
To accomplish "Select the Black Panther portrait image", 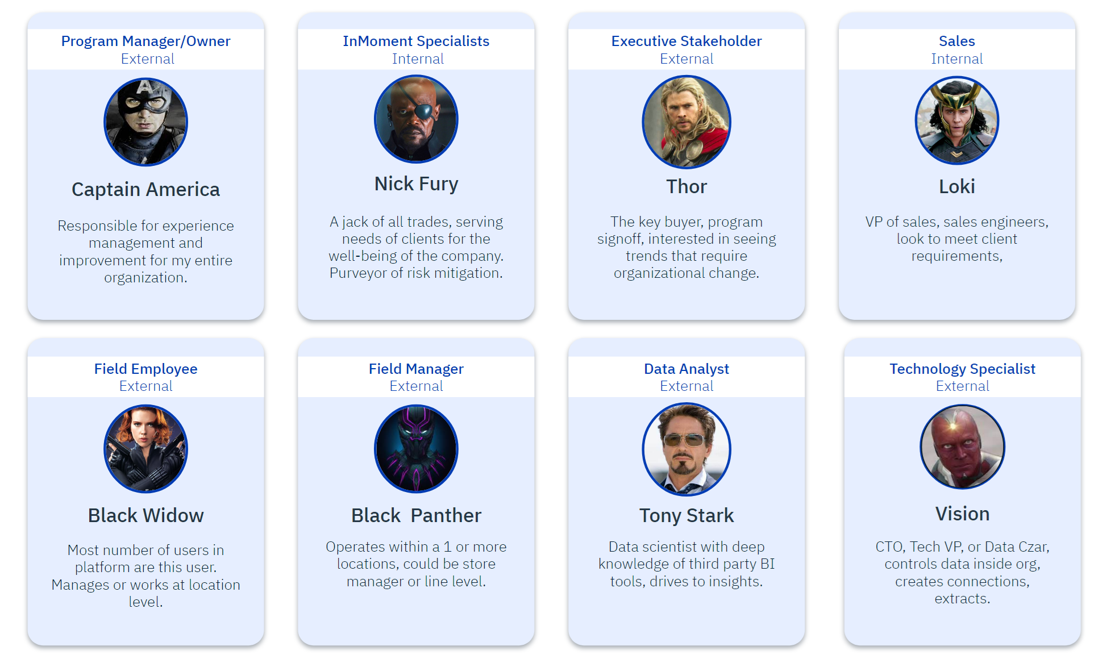I will coord(416,449).
